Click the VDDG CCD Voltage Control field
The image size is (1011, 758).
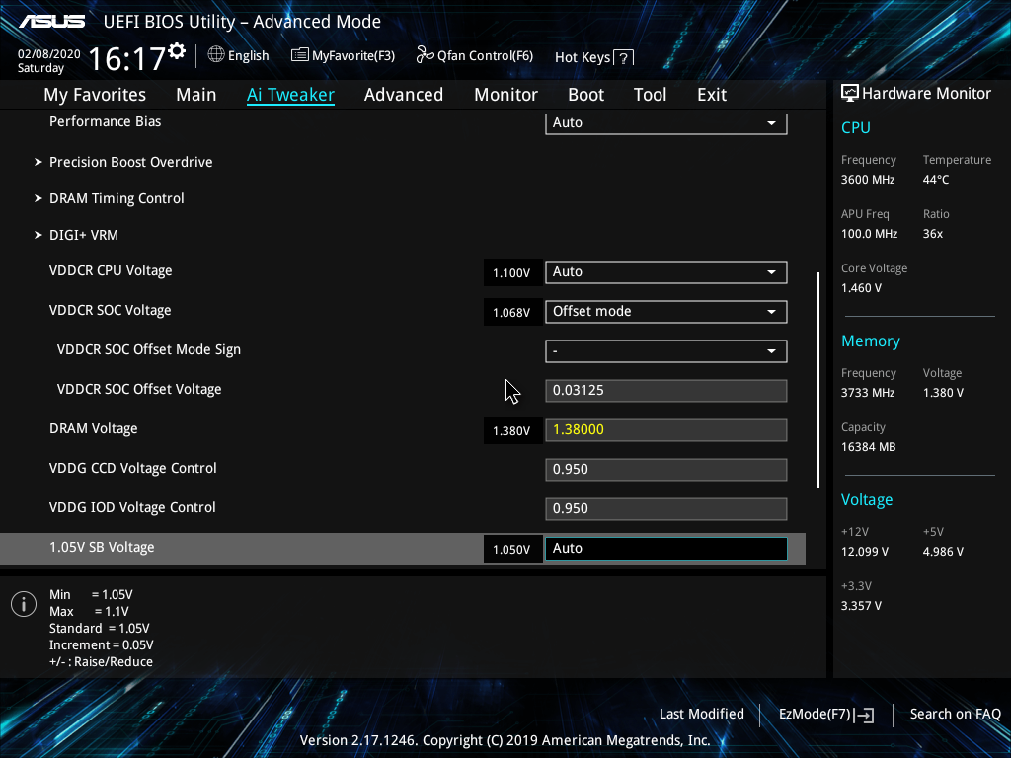[666, 469]
